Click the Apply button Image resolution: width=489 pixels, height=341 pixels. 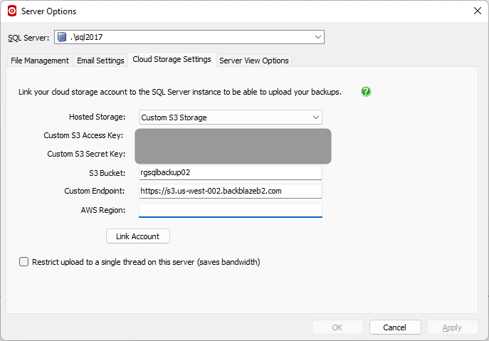452,327
